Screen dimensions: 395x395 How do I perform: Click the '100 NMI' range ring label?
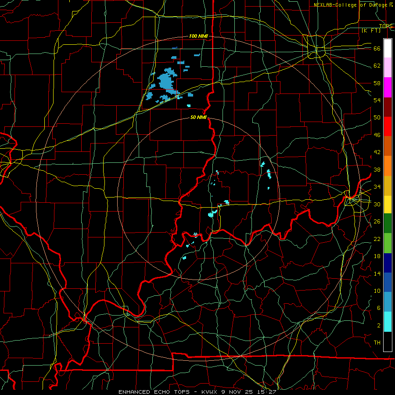[198, 36]
